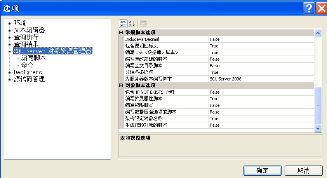The width and height of the screenshot is (327, 178).
Task: Select the 编写数据压缩选项的脚本 property
Action: pos(219,112)
